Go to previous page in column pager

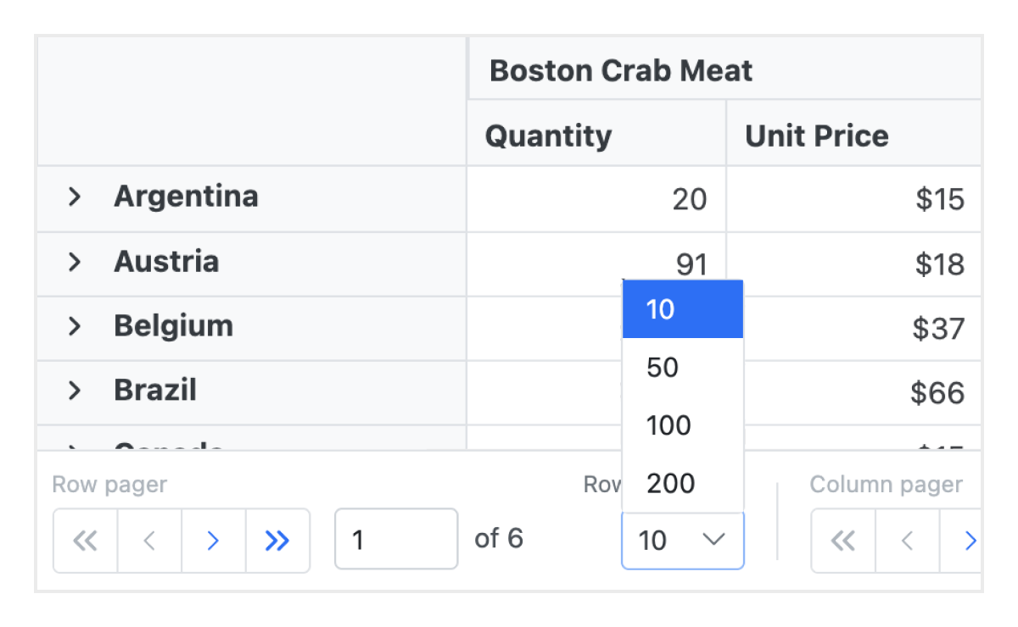tap(907, 541)
